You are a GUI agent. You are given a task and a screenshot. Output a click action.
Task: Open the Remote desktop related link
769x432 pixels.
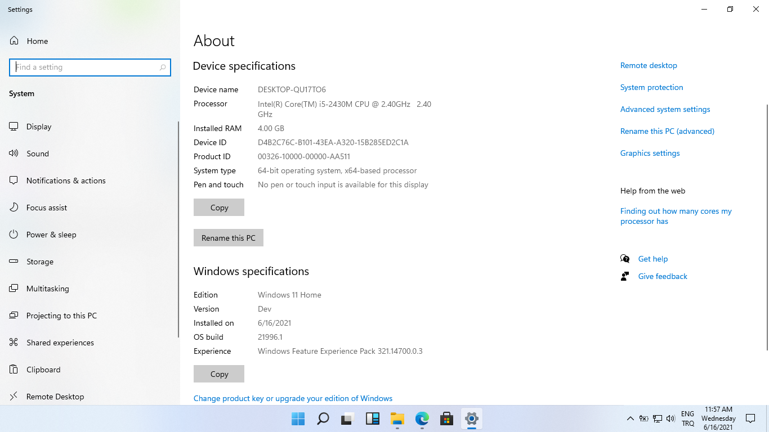point(649,65)
